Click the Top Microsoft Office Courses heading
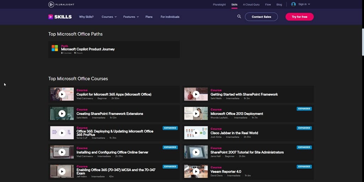 (78, 79)
